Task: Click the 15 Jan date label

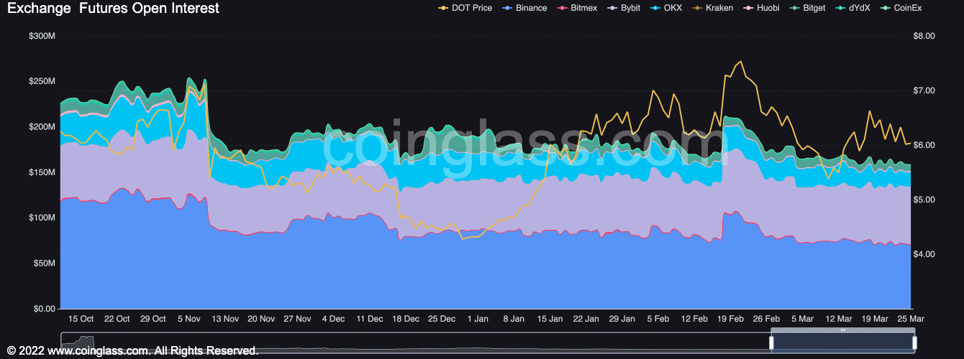Action: (550, 319)
